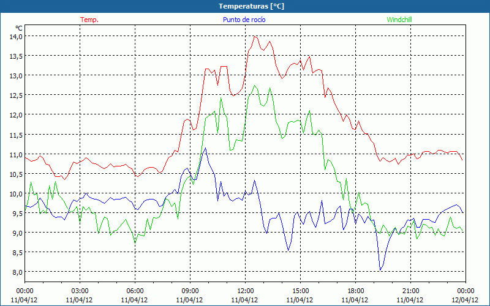This screenshot has height=306, width=490.
Task: Click the 12,5 y-axis value label
Action: tap(15, 95)
